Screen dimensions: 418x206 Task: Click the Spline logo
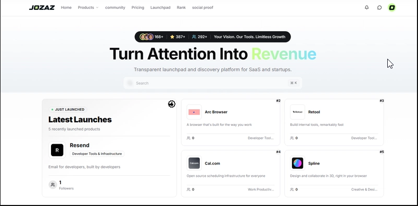click(x=298, y=163)
